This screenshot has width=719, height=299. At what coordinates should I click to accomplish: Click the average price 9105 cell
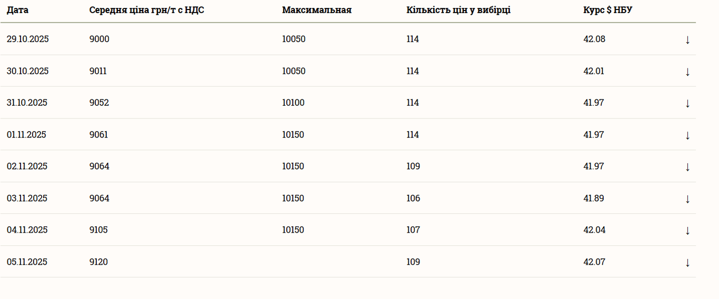coord(98,230)
